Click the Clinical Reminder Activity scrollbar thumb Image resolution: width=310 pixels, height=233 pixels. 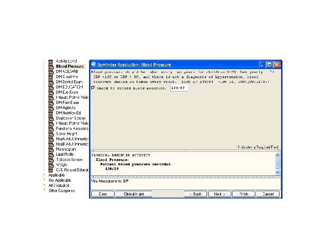coord(278,164)
